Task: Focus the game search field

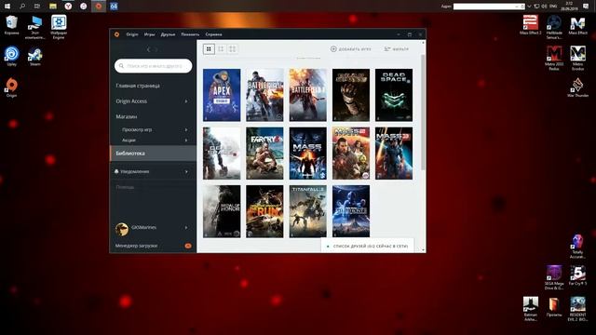Action: (x=153, y=66)
